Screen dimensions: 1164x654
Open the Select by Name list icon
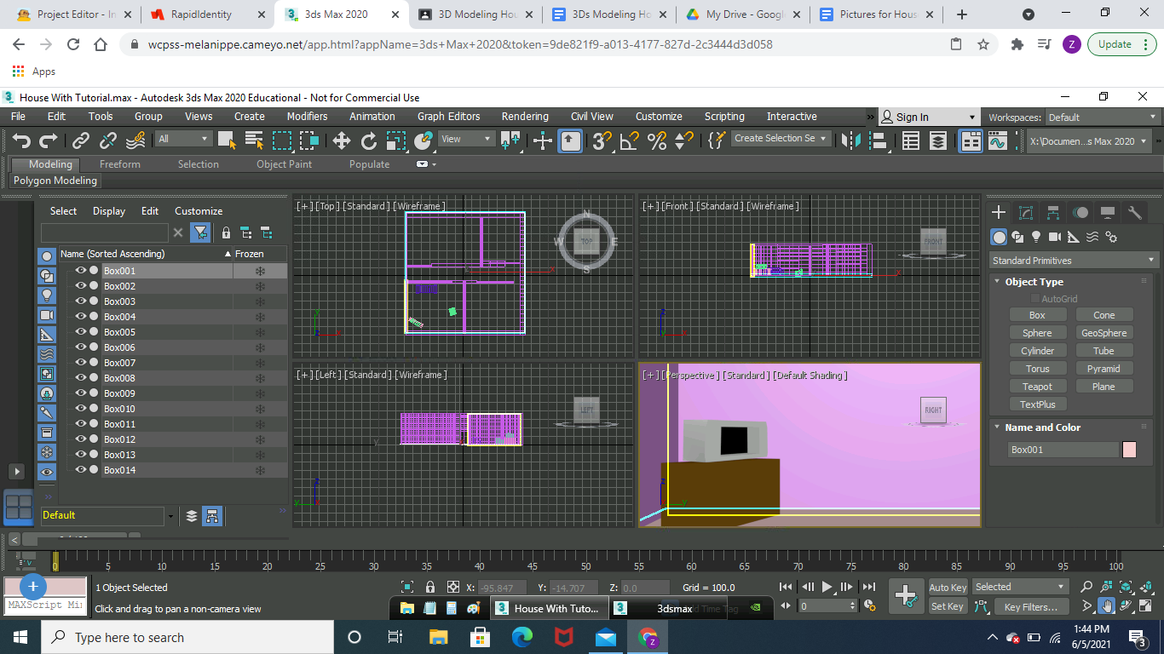pyautogui.click(x=254, y=141)
